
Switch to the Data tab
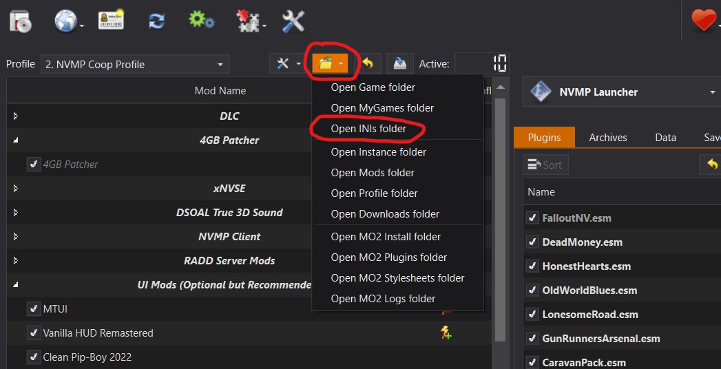[x=665, y=138]
